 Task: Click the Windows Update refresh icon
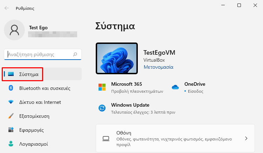coord(102,108)
